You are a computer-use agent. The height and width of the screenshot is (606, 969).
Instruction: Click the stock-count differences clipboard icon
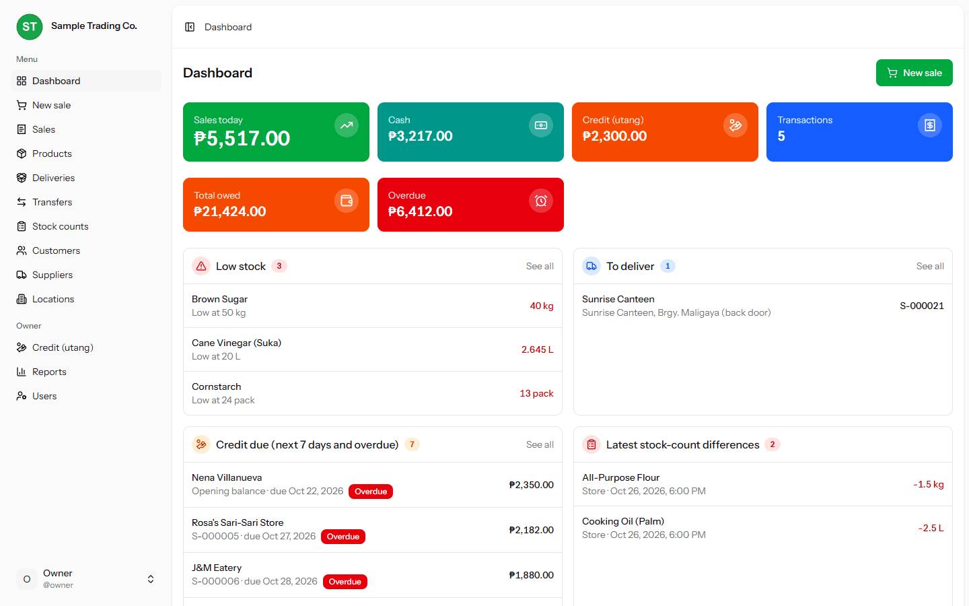click(x=591, y=444)
